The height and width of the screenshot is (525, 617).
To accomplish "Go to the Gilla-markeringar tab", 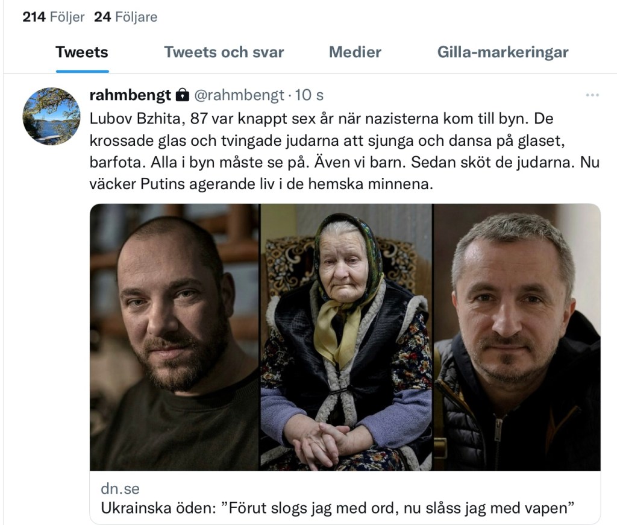I will coord(503,52).
